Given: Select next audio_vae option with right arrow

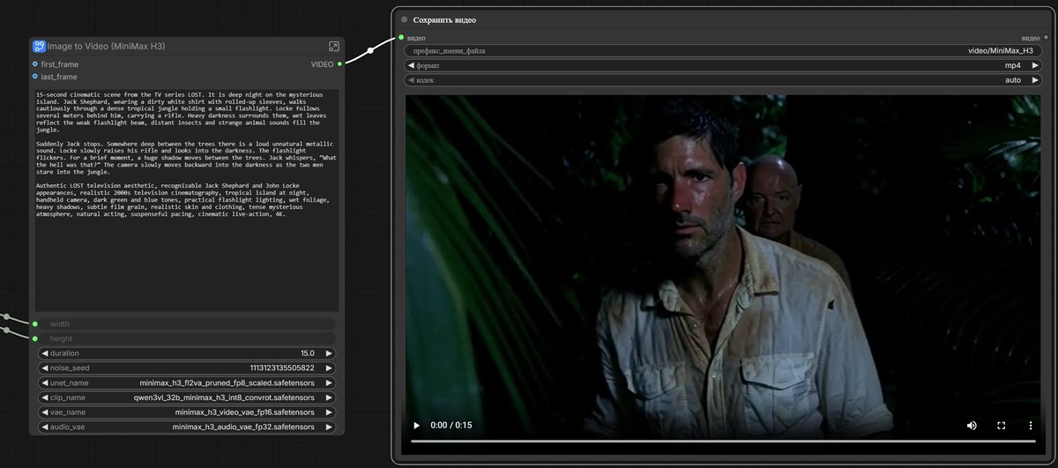Looking at the screenshot, I should tap(330, 427).
